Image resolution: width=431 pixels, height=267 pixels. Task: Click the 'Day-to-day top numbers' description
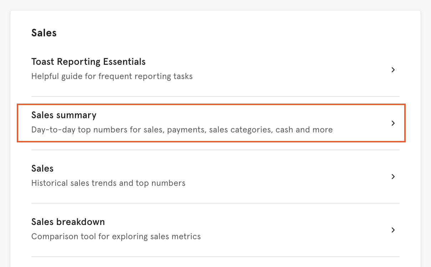pyautogui.click(x=182, y=130)
